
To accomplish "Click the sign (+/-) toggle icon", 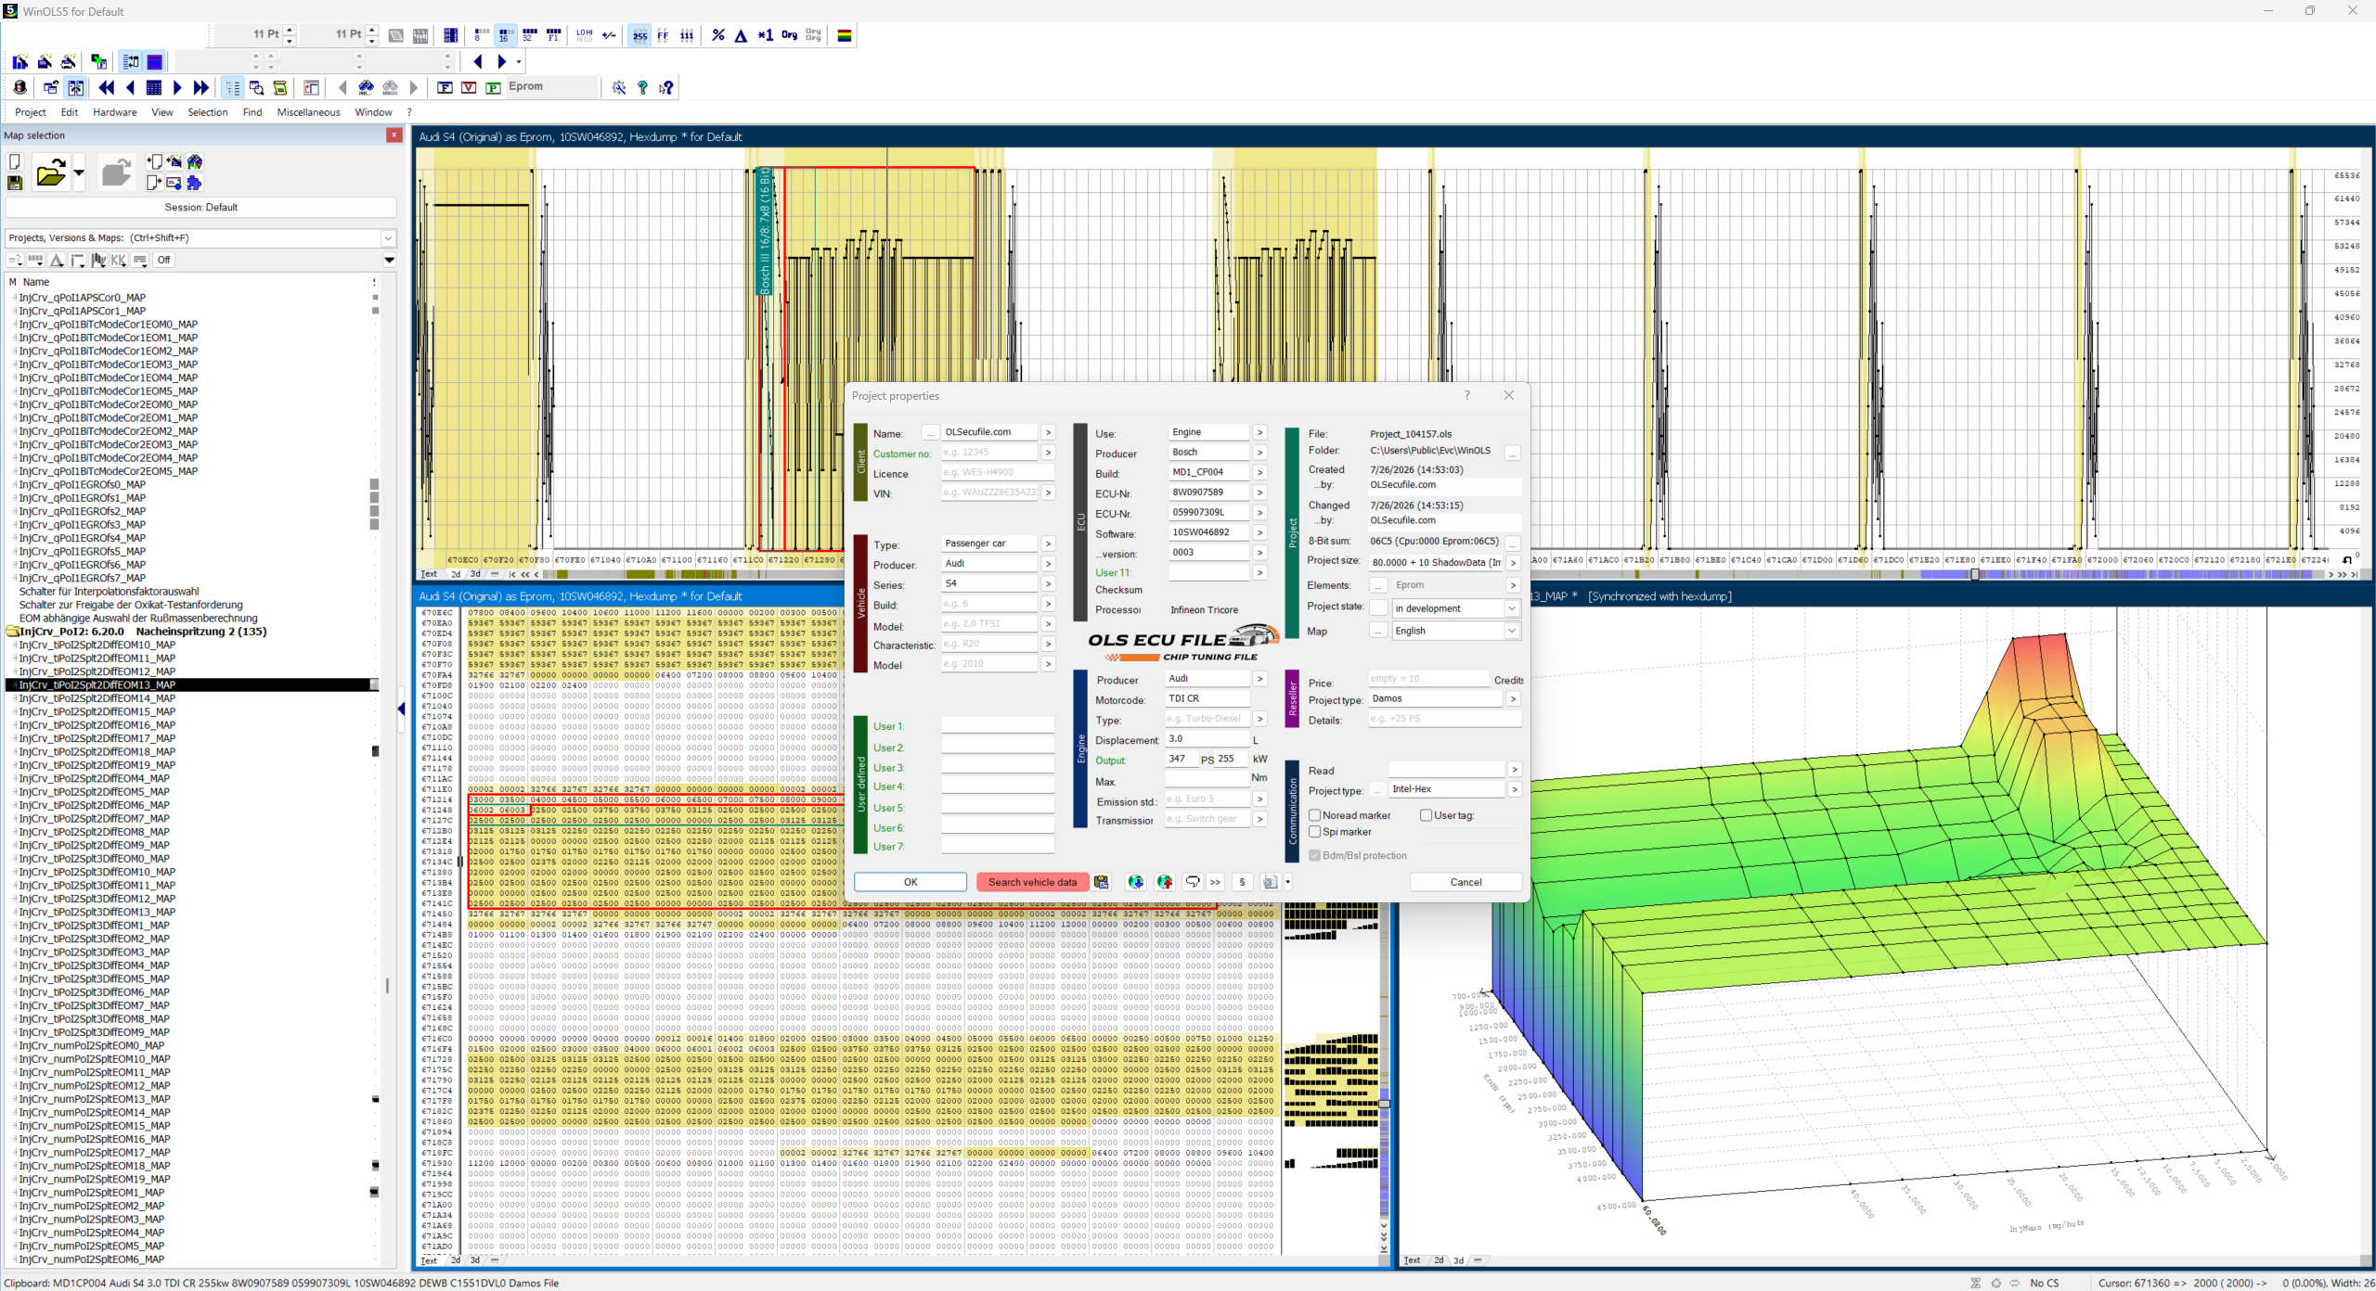I will 609,35.
